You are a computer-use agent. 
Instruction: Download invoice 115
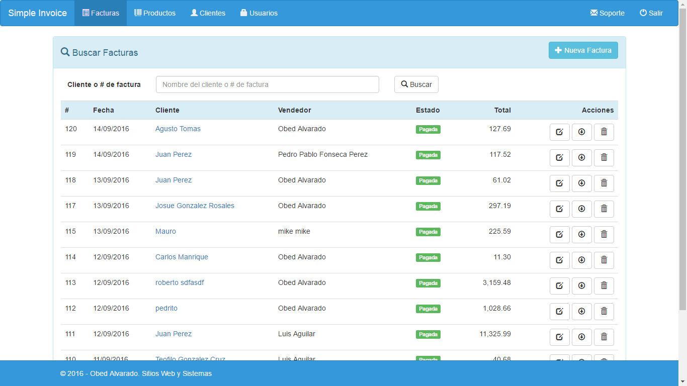582,235
